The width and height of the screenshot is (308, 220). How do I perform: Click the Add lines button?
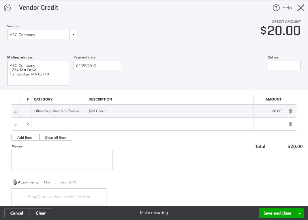tap(25, 137)
